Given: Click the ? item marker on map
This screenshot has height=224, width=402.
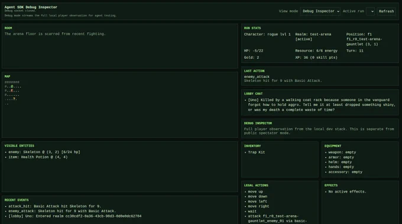Looking at the screenshot, I should [14, 99].
